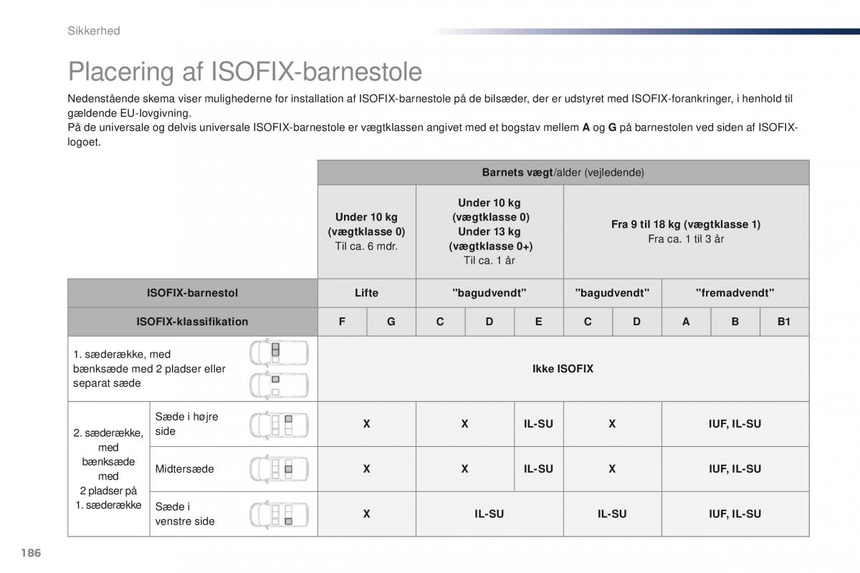
Task: Select the 'Lifte' cell
Action: pos(367,293)
